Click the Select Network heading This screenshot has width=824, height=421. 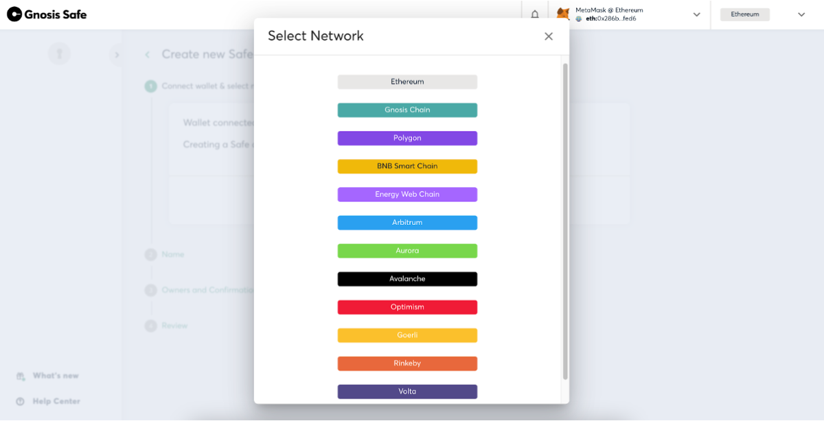tap(316, 36)
